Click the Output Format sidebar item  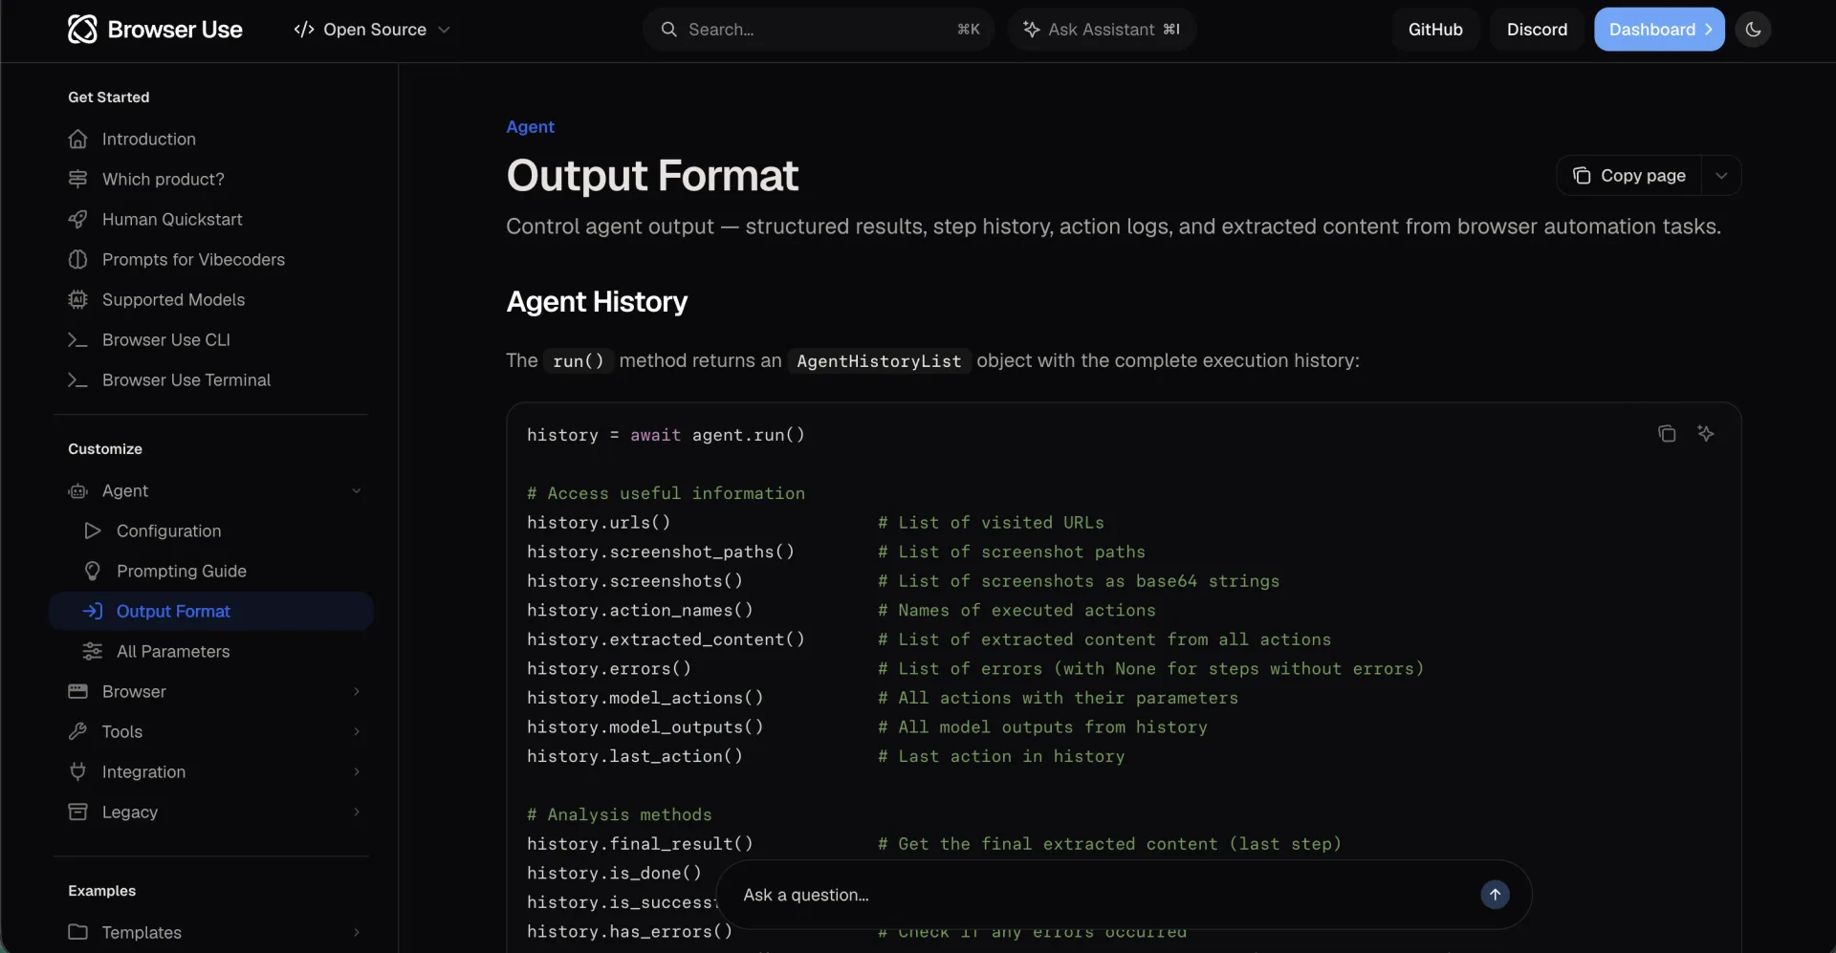tap(211, 612)
